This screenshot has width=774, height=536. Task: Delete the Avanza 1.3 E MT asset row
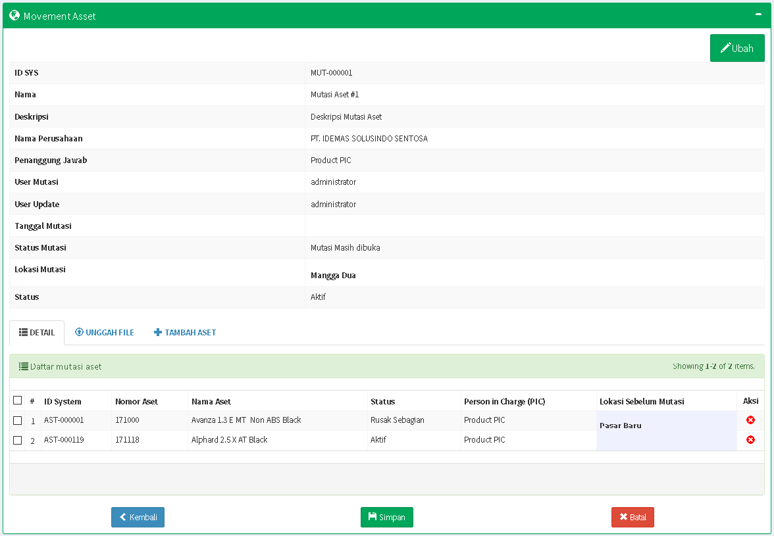(750, 420)
